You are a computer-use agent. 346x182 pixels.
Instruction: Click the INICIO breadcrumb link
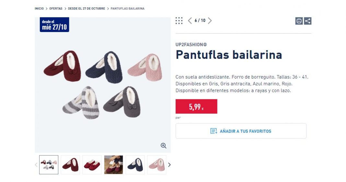coord(39,8)
